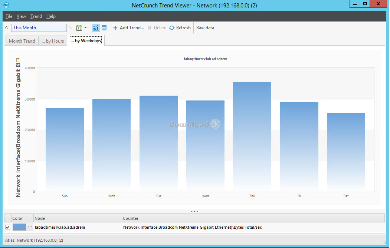This screenshot has width=390, height=248.
Task: Maximize the Trend Viewer window
Action: click(x=365, y=4)
